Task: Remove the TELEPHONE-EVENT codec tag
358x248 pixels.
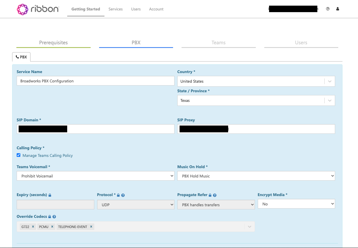Action: [x=91, y=227]
